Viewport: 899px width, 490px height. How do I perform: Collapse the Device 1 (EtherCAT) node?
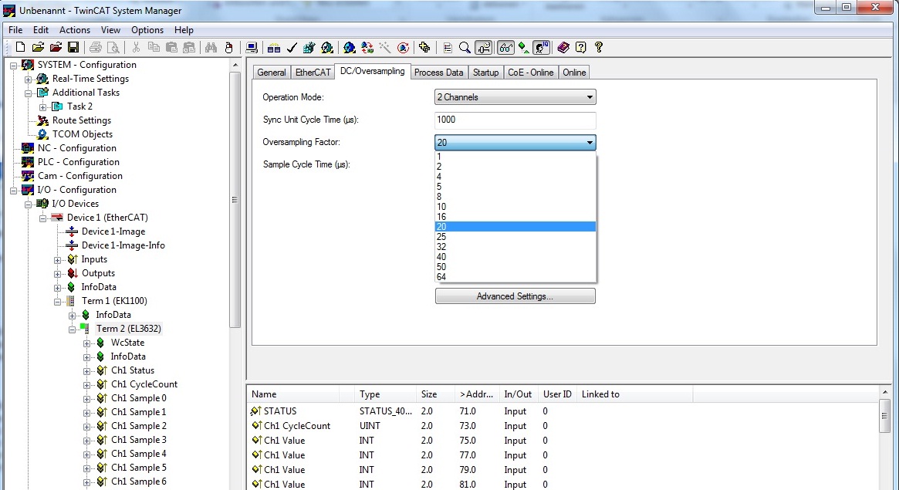click(43, 217)
